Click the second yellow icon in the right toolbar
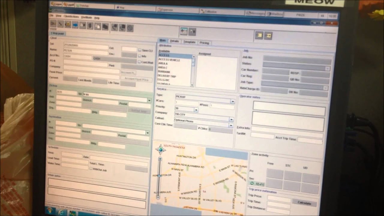Screen dimensions: 384x216 coord(268,36)
